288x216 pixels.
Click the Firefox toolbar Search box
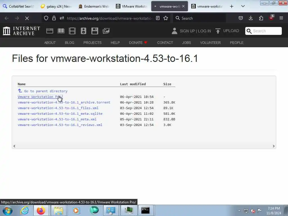(x=199, y=18)
